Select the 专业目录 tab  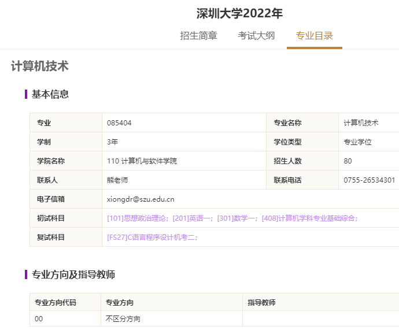point(314,36)
